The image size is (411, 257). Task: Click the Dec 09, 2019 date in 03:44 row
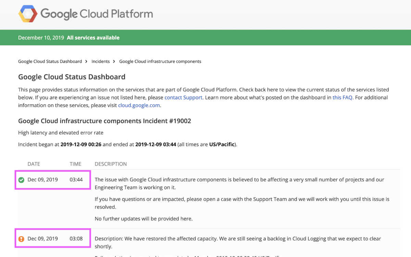click(x=43, y=180)
